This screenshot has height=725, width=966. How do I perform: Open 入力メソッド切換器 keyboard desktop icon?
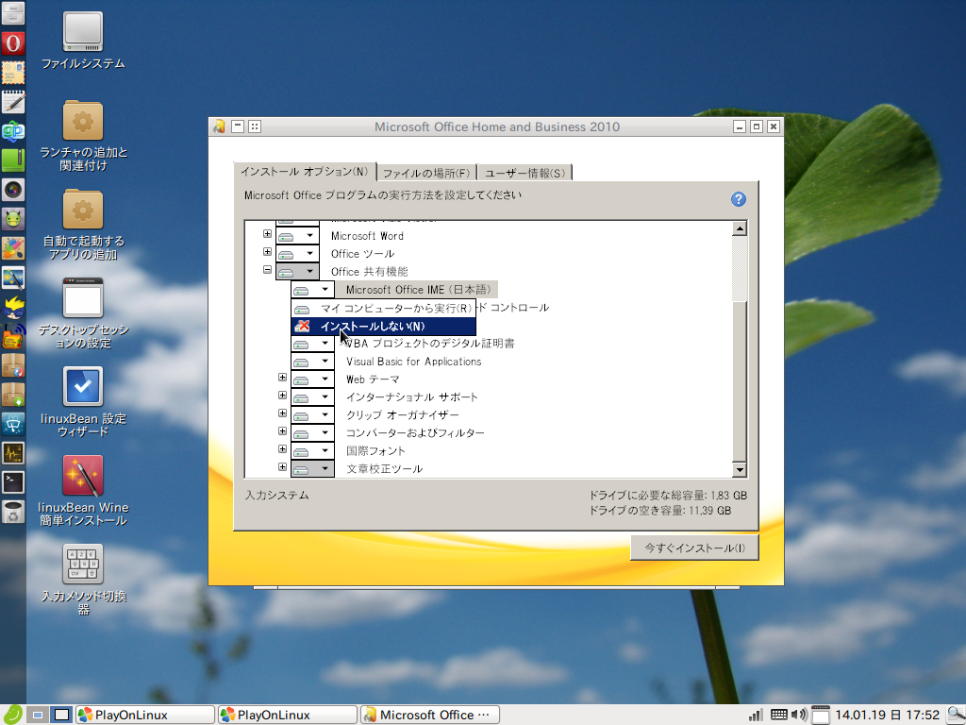83,580
